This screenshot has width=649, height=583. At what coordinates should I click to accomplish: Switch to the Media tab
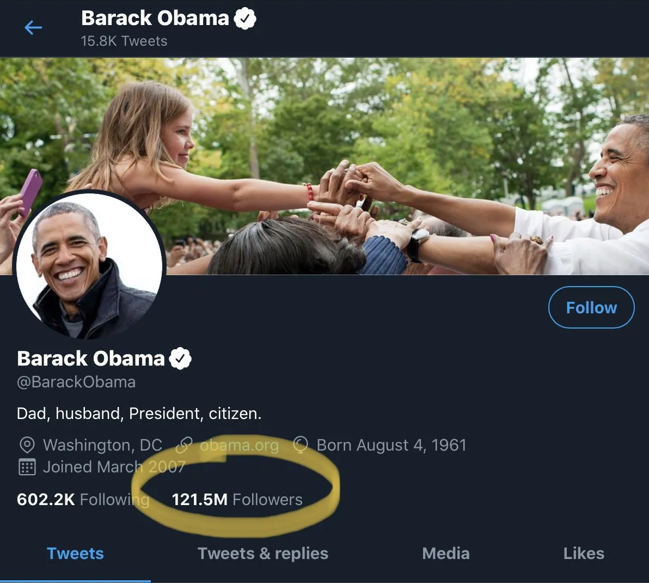pyautogui.click(x=445, y=554)
